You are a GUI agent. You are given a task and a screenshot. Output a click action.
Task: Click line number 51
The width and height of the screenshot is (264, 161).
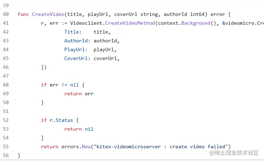pyautogui.click(x=6, y=111)
